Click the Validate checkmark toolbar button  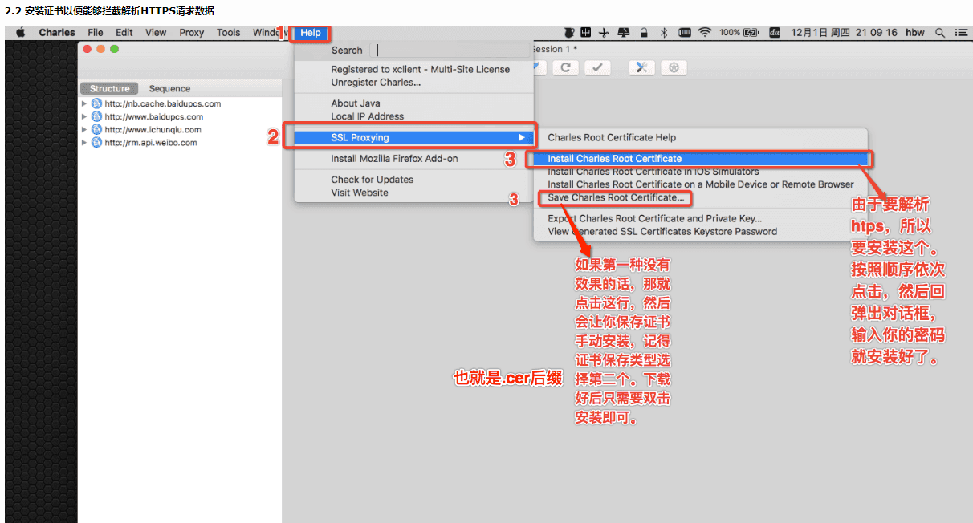tap(597, 68)
